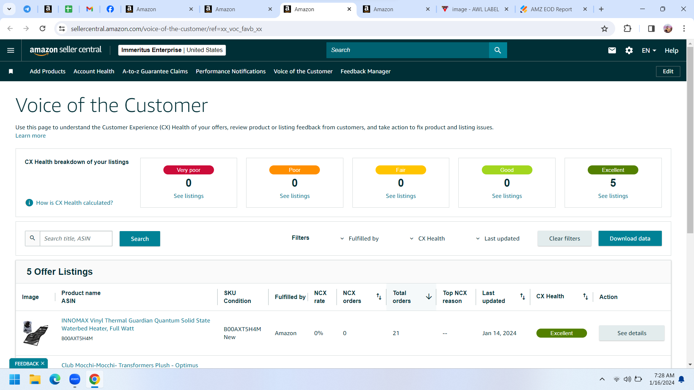The height and width of the screenshot is (390, 694).
Task: Open a new Chrome tab
Action: (601, 9)
